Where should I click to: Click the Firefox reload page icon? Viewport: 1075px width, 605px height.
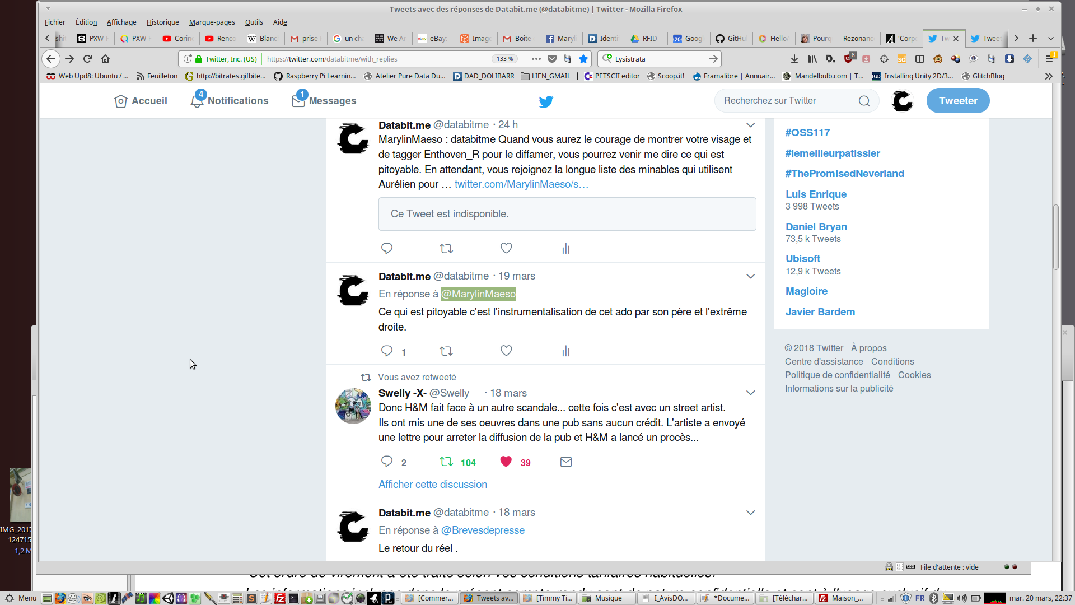(87, 59)
